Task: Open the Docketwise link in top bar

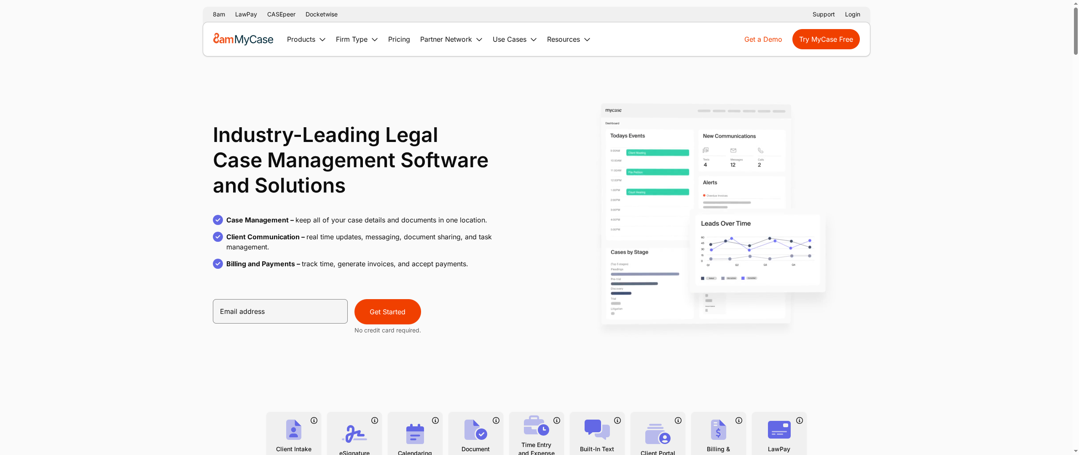Action: 321,14
